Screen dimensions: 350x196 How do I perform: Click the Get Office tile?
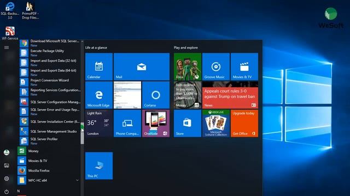(244, 124)
